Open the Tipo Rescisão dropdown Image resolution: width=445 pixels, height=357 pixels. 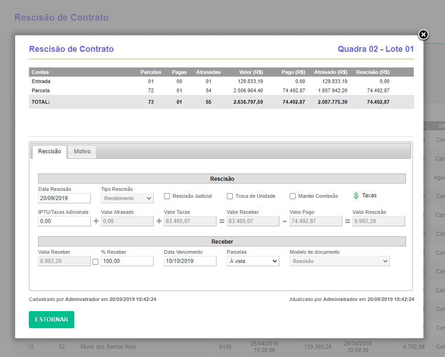[127, 198]
